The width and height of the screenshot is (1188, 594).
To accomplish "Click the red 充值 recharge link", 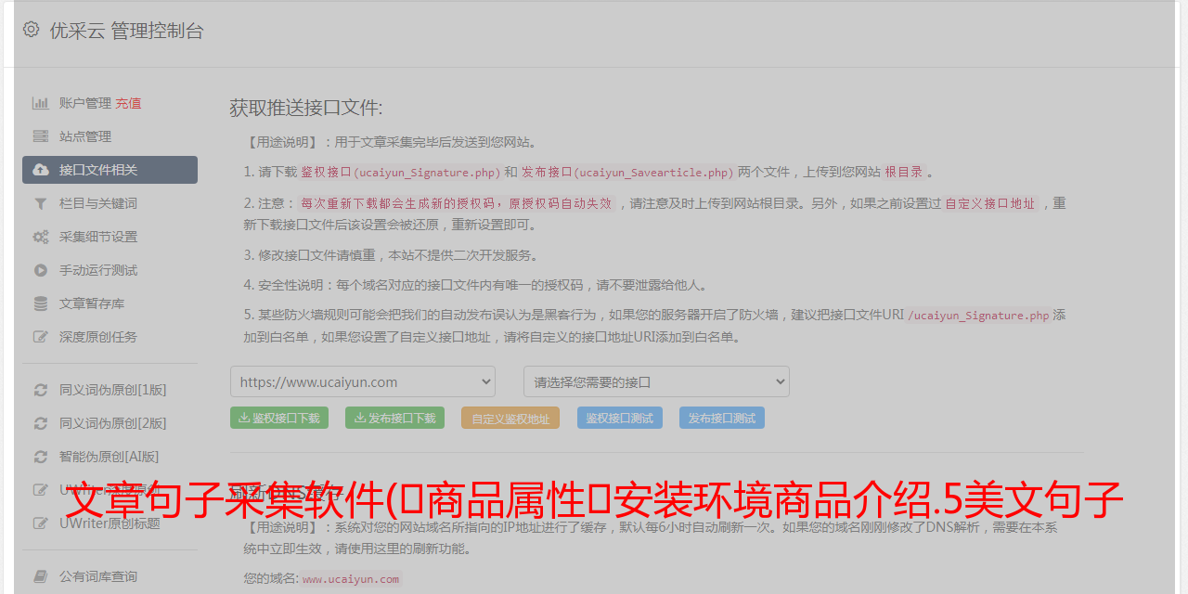I will pos(128,103).
